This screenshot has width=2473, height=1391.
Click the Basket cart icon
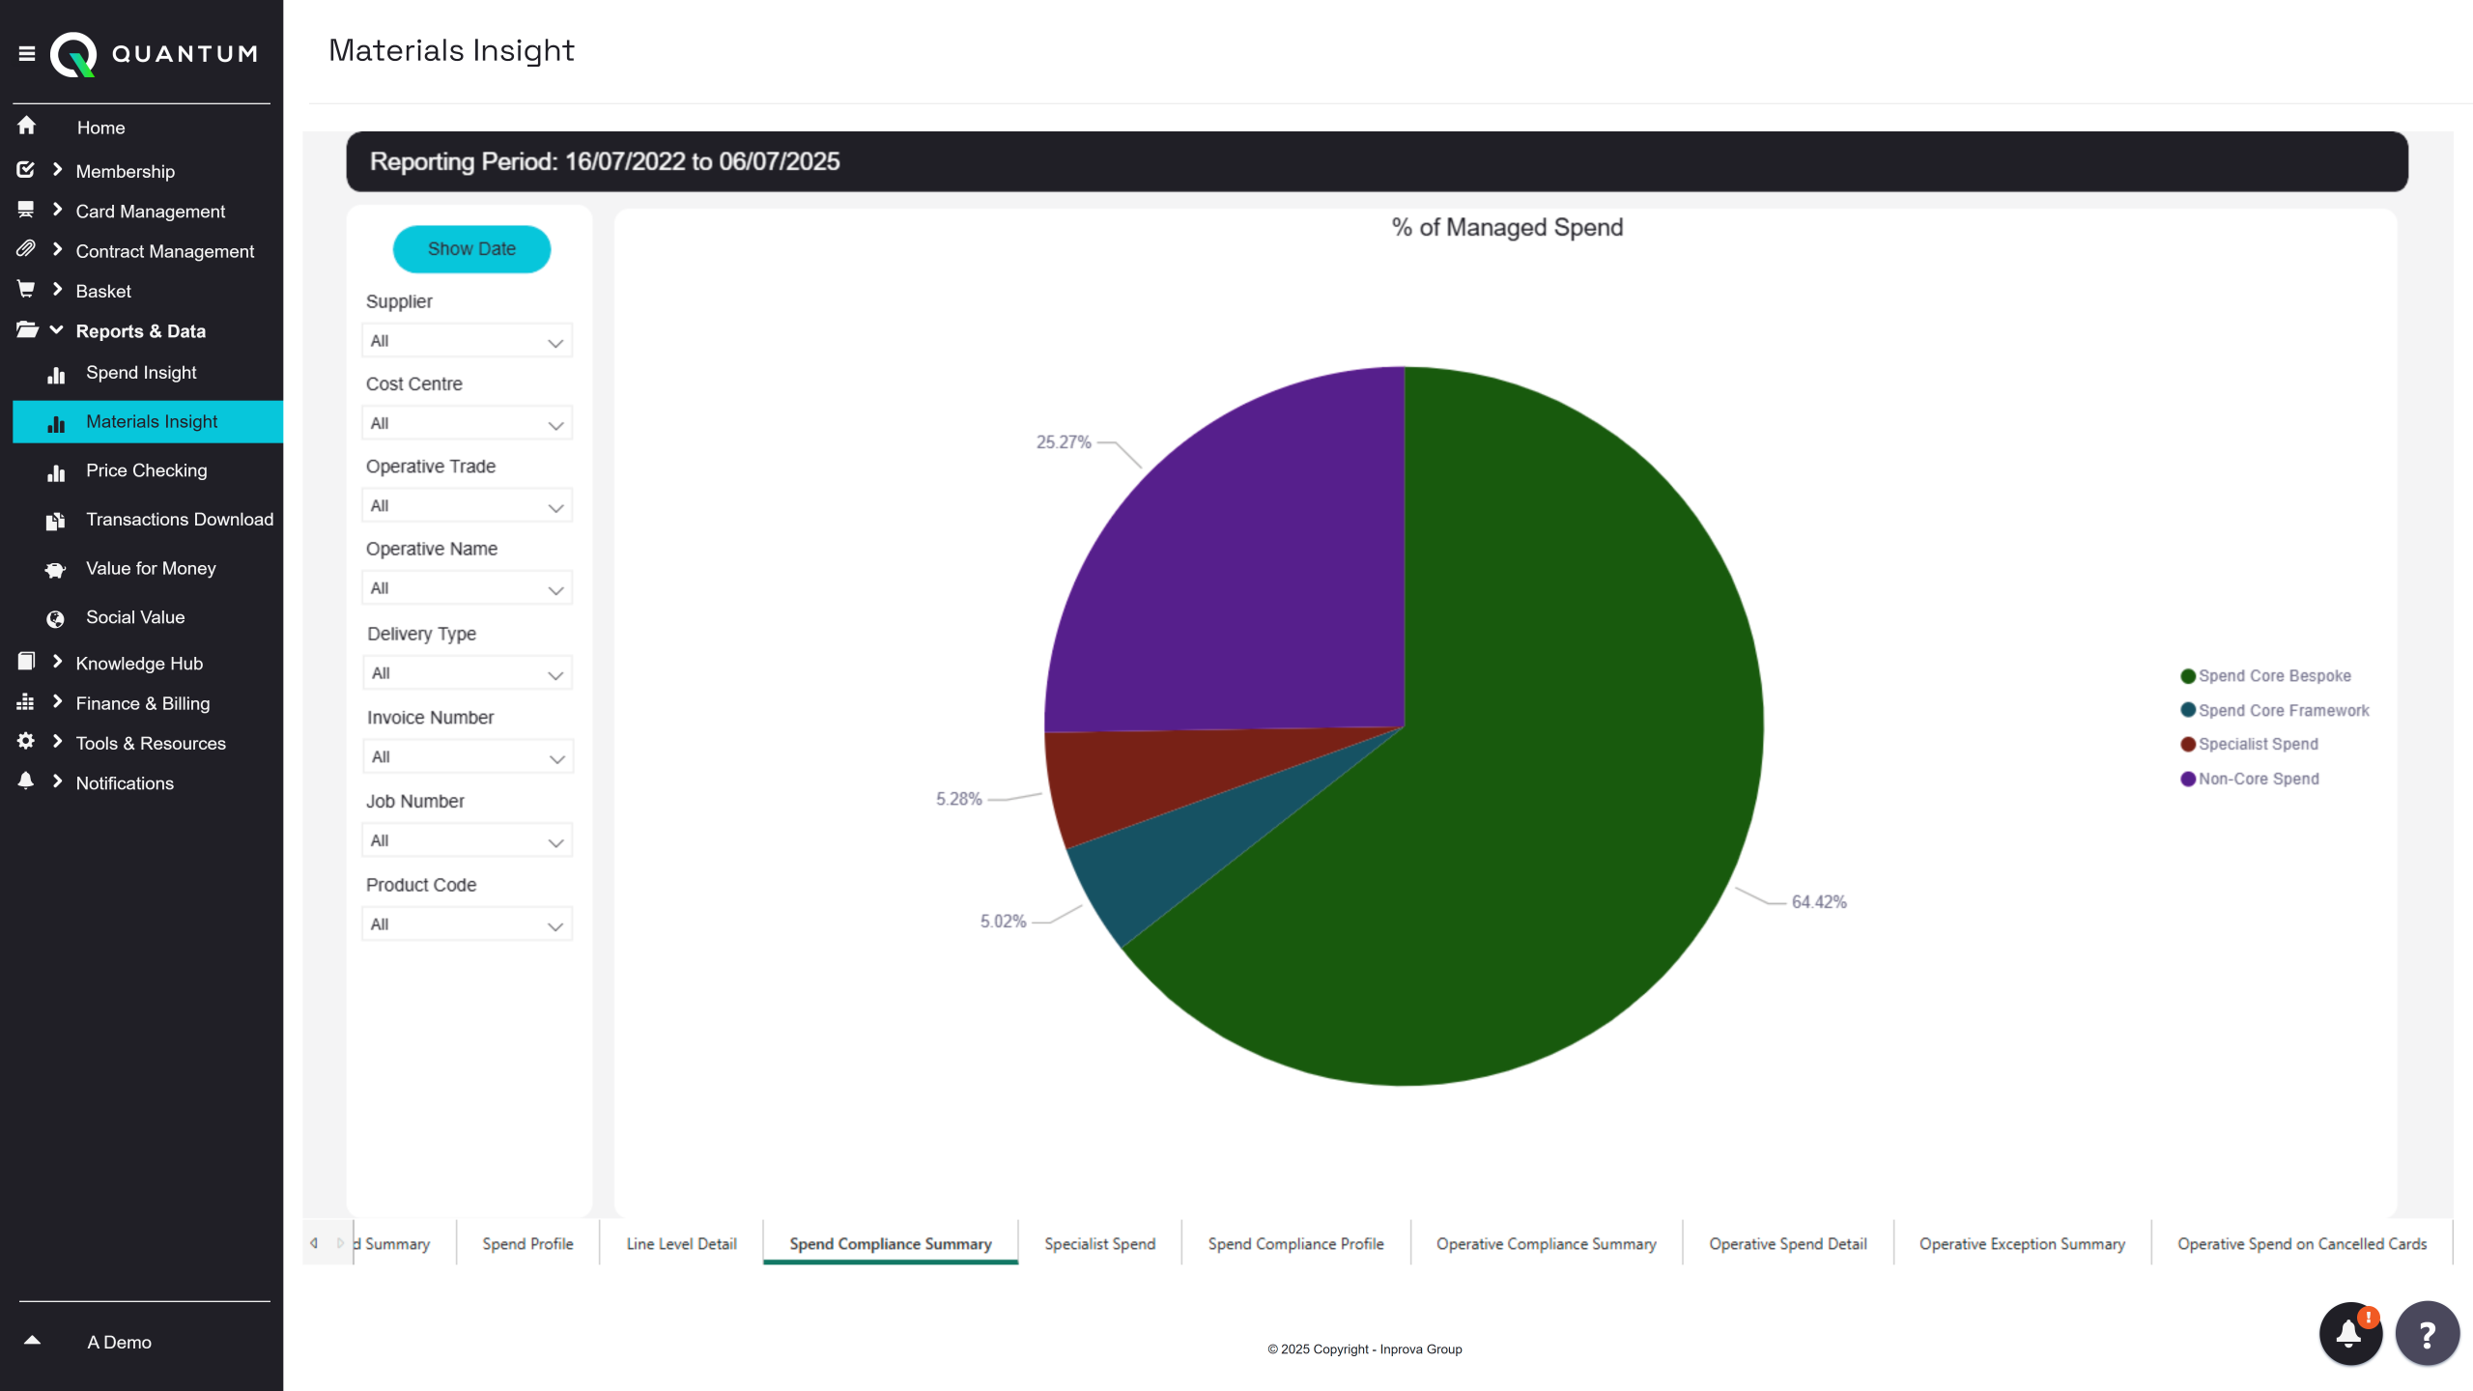coord(26,290)
